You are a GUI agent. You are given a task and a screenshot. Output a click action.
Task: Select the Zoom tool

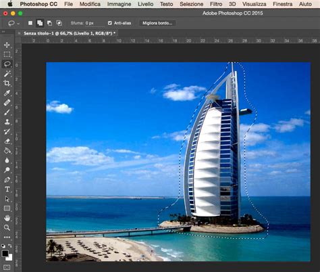tap(7, 227)
